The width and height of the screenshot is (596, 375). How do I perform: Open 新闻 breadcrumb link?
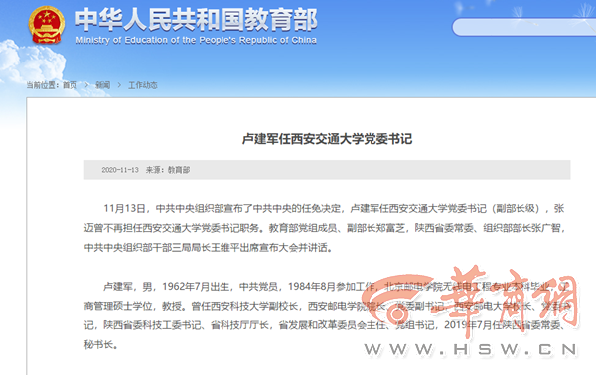coord(102,85)
